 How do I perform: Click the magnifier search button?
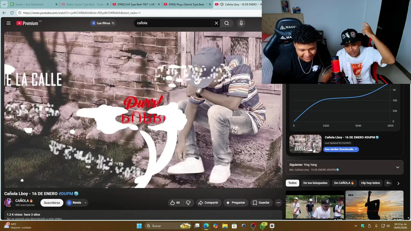[x=227, y=23]
